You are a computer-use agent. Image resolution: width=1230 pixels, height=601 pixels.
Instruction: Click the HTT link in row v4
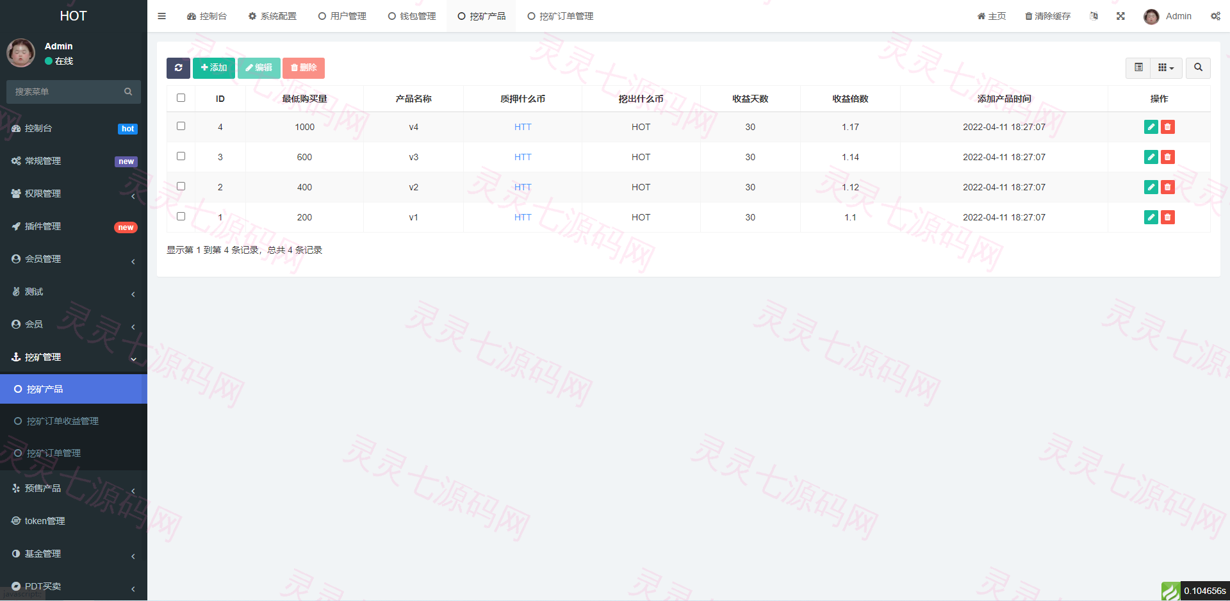(x=523, y=127)
